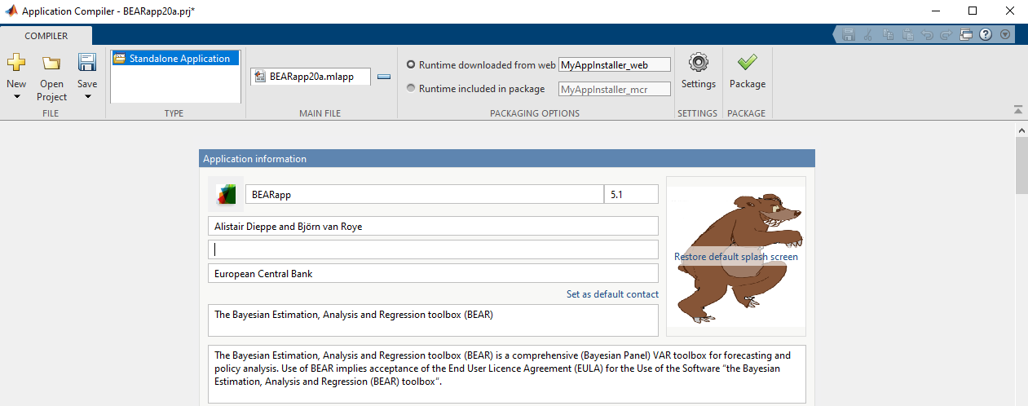Edit the MyAppInstaller_web name field
The height and width of the screenshot is (406, 1028).
[614, 64]
